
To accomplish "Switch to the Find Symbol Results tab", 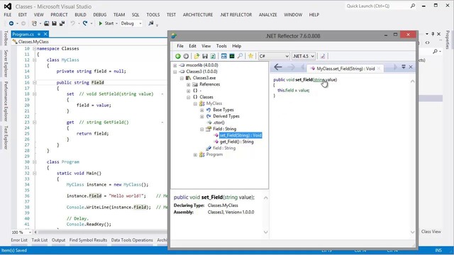I will pyautogui.click(x=88, y=240).
